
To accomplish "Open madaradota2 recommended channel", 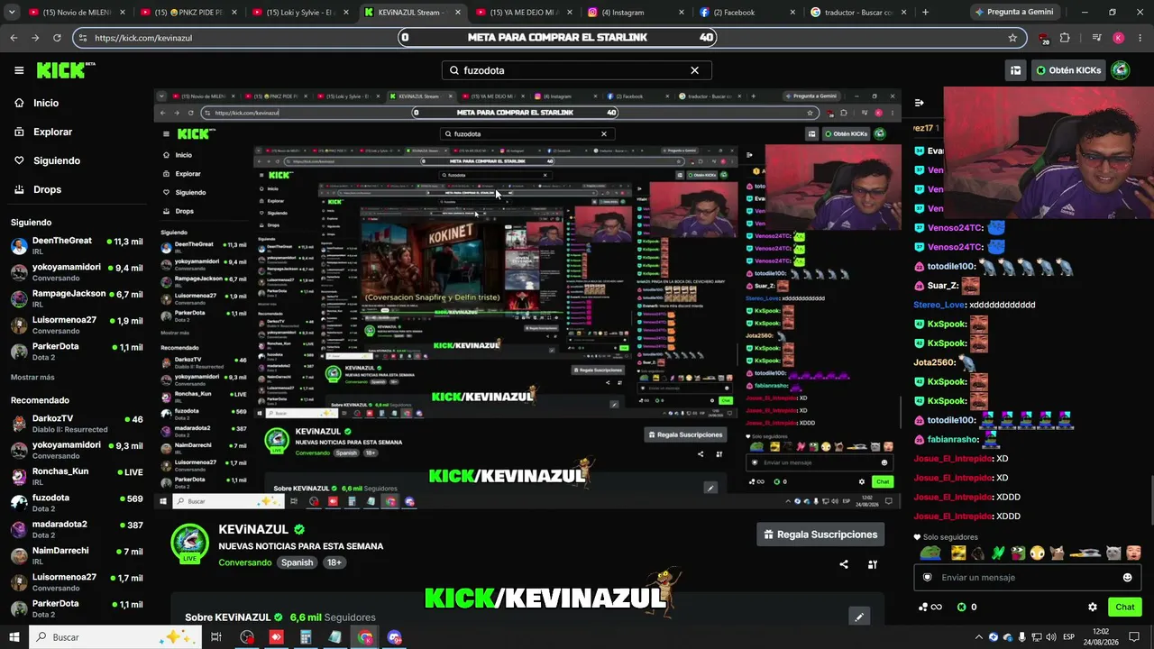I will [x=77, y=528].
